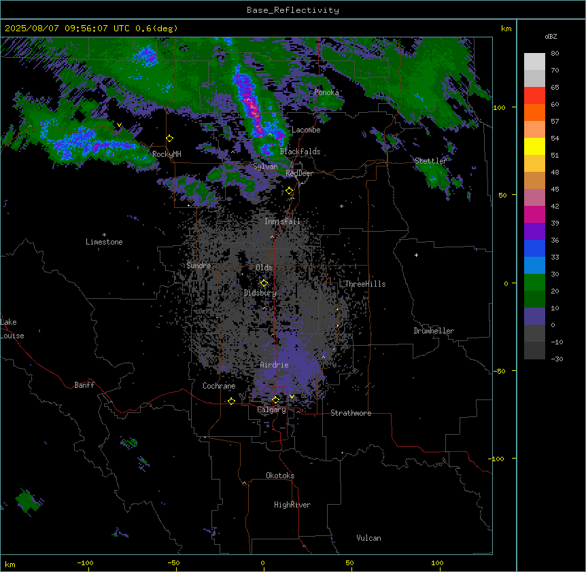
Task: Select the RockyMH label
Action: pyautogui.click(x=167, y=154)
